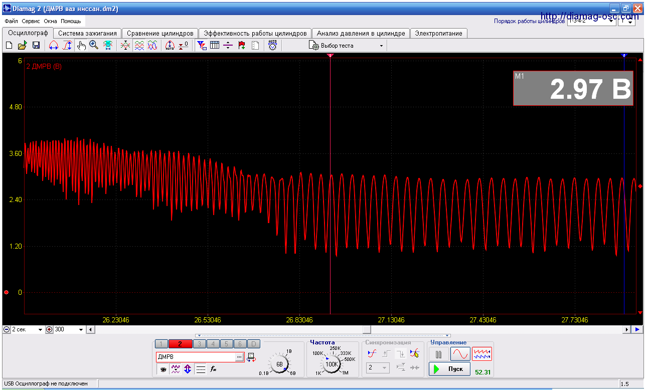Select the magnifier zoom tool
Image resolution: width=646 pixels, height=390 pixels.
[94, 46]
